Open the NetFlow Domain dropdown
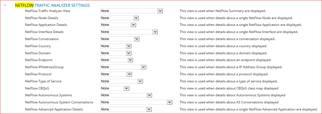322x114 pixels. (x=116, y=53)
